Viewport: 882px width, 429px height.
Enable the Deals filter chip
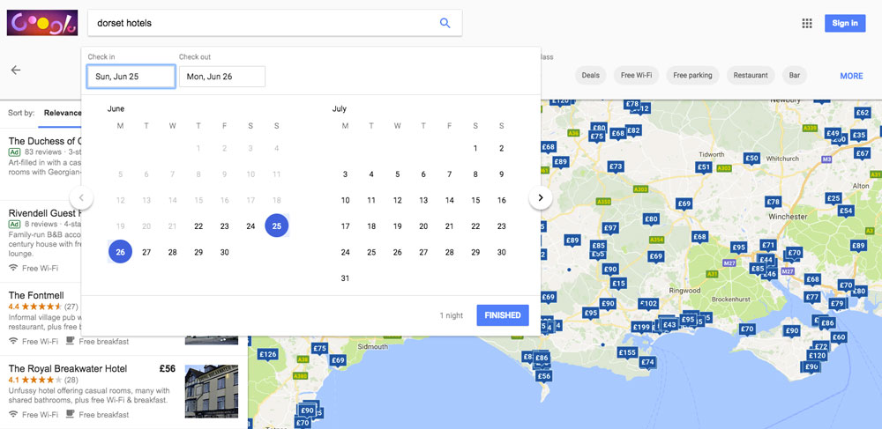[590, 76]
